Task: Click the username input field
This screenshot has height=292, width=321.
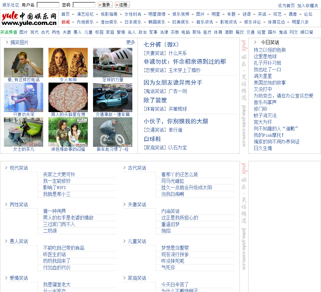Action: pos(48,5)
